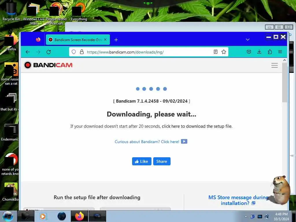This screenshot has height=222, width=296.
Task: Open Peggle World of Warcraft desktop icon
Action: click(x=56, y=13)
